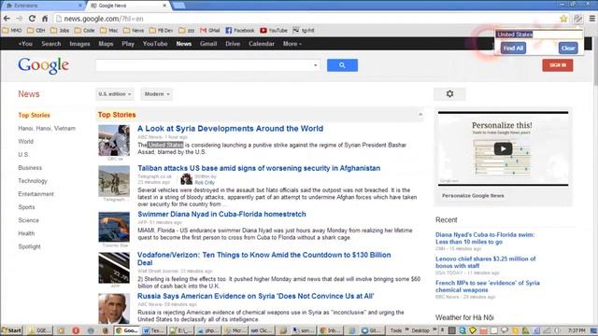This screenshot has height=336, width=598.
Task: Open Maps in the Google bar
Action: [106, 44]
